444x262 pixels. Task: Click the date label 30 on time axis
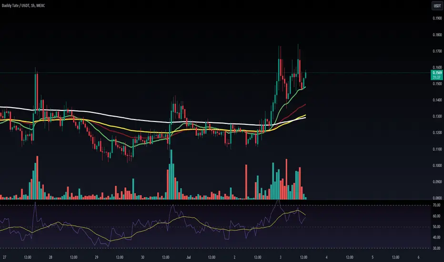[142, 257]
